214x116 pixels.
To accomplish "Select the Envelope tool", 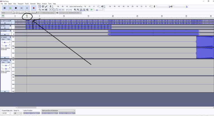I will click(x=43, y=7).
